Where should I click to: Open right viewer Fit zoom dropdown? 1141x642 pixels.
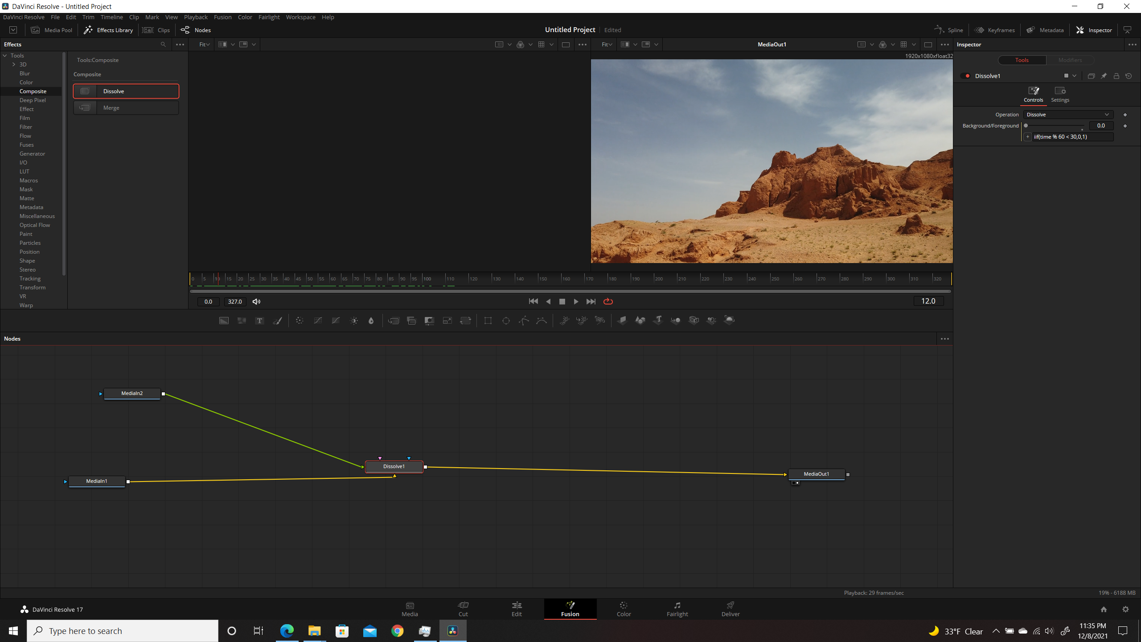coord(607,44)
